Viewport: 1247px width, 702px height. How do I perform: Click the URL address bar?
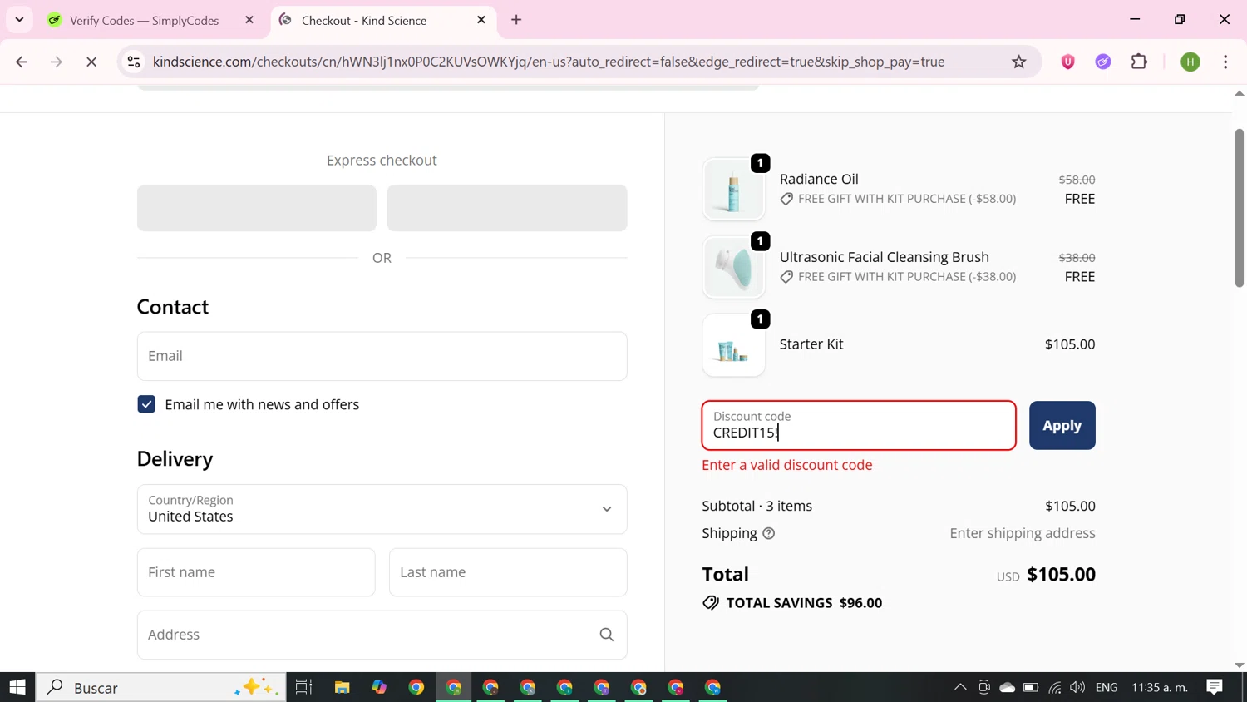pyautogui.click(x=549, y=62)
